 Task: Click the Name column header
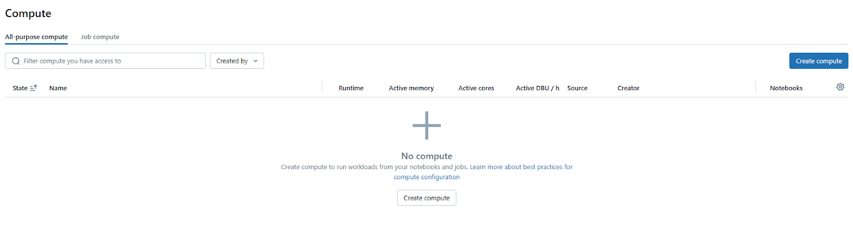click(x=58, y=88)
